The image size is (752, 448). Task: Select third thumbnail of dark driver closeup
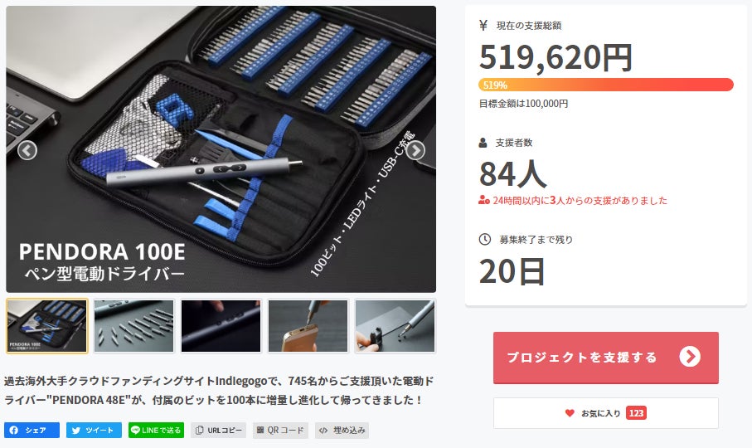point(221,326)
